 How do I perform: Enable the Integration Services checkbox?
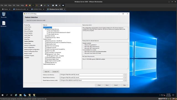pos(46,47)
